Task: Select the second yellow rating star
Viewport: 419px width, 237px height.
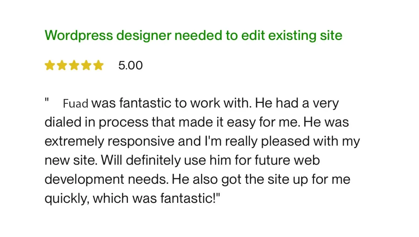Action: (x=62, y=66)
